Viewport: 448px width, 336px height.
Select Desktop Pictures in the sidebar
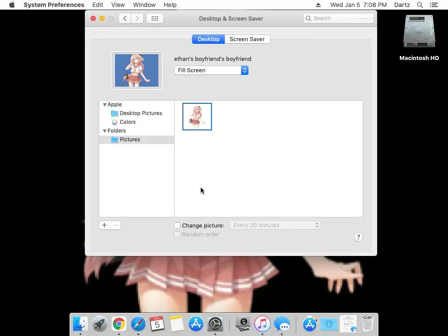[136, 113]
